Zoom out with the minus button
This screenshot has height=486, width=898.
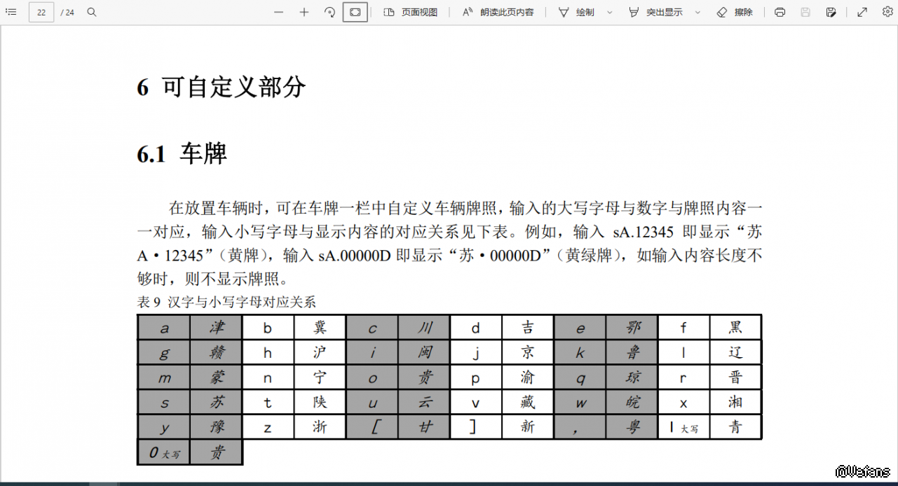(x=278, y=12)
